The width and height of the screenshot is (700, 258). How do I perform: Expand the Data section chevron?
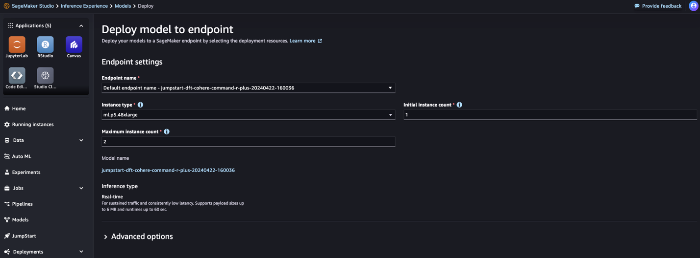tap(81, 140)
